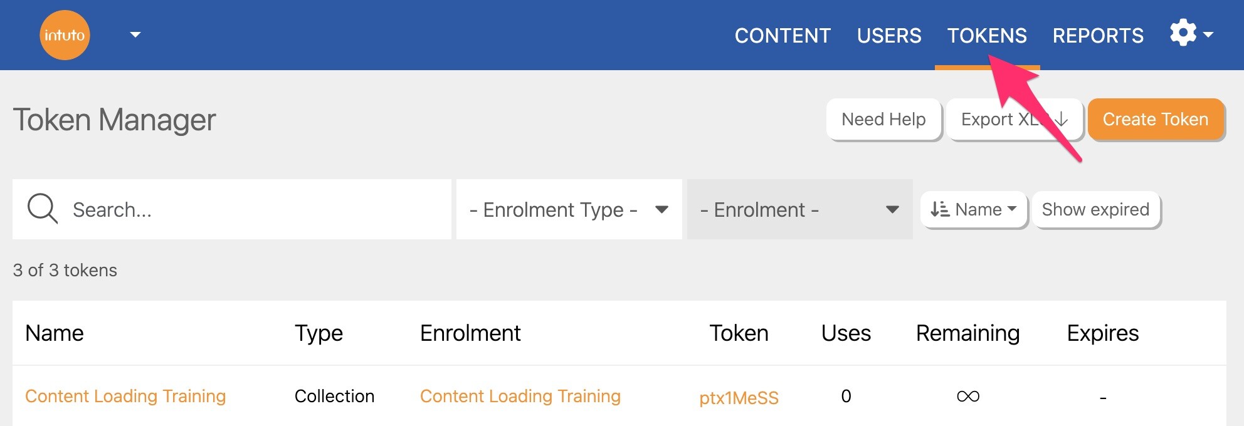Open the REPORTS tab

[1097, 36]
